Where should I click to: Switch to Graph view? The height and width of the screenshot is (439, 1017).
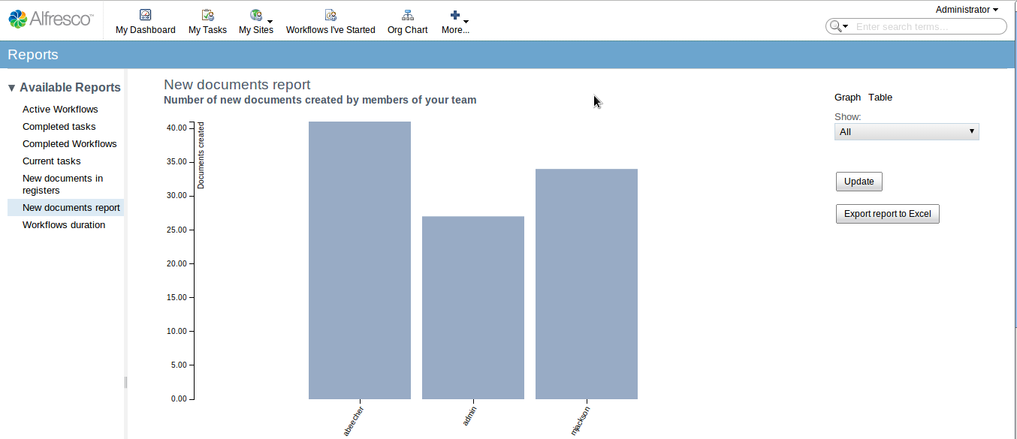click(847, 98)
